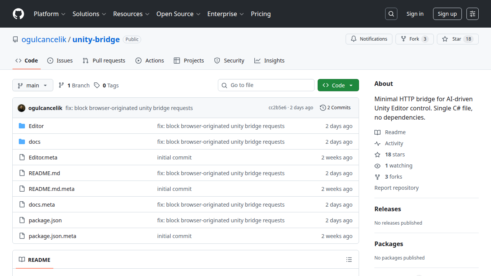Viewport: 491px width, 276px height.
Task: Open the README.md.meta file
Action: pyautogui.click(x=51, y=189)
